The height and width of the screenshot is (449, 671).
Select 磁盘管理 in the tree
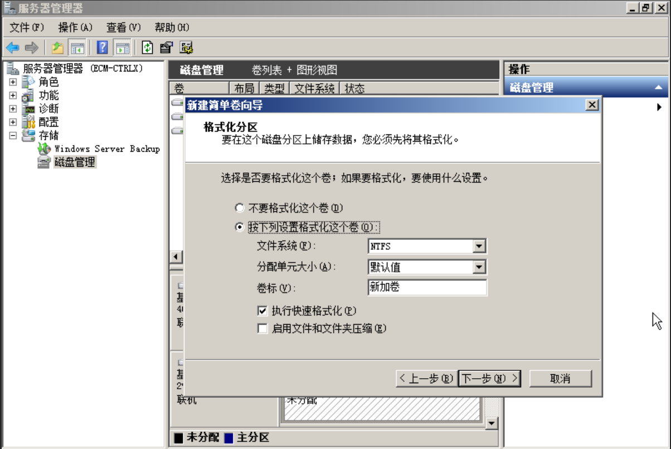point(75,162)
